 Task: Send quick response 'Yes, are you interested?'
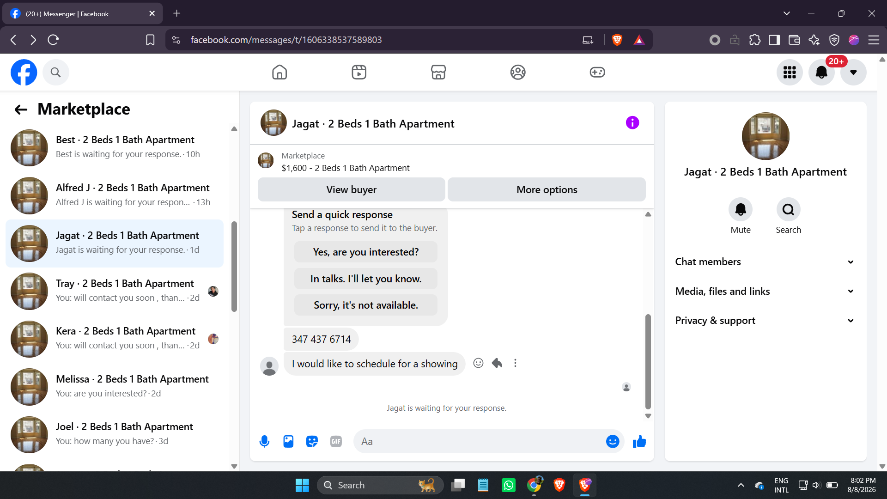(366, 252)
